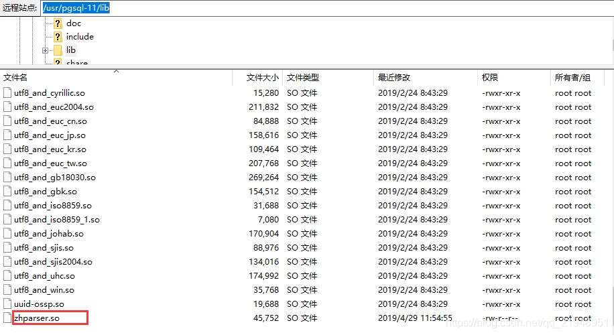Click the uuid-ossp.so size 19,688
The height and width of the screenshot is (335, 614).
tap(266, 304)
